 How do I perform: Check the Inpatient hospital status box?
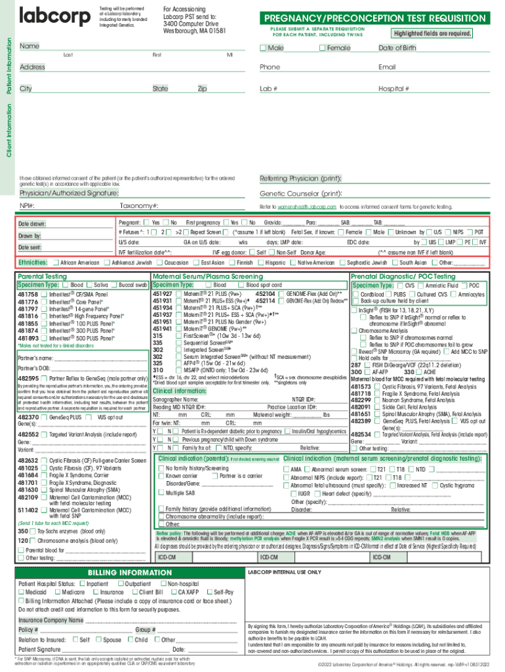coord(81,583)
